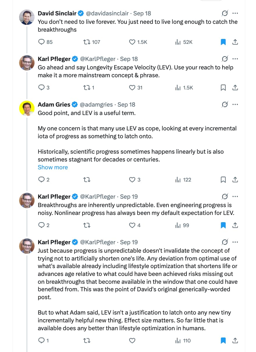Open Grok icon on Adam Gries' tweet
This screenshot has width=256, height=352.
coord(225,105)
